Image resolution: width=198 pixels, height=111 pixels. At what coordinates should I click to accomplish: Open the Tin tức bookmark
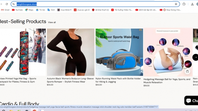pos(40,10)
